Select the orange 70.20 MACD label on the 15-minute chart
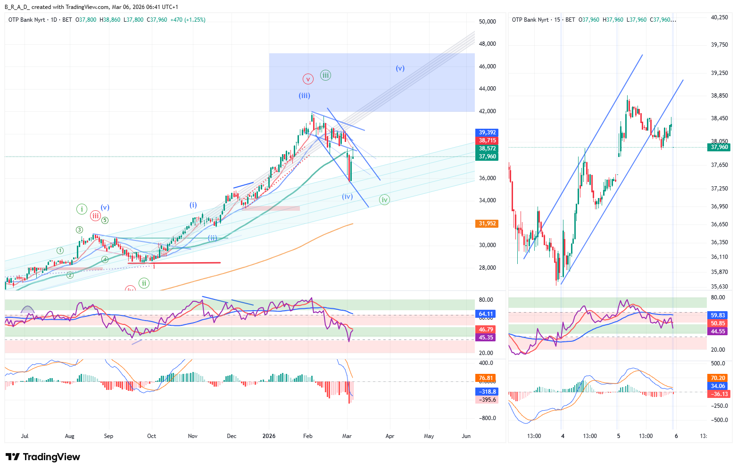The image size is (737, 471). 718,378
